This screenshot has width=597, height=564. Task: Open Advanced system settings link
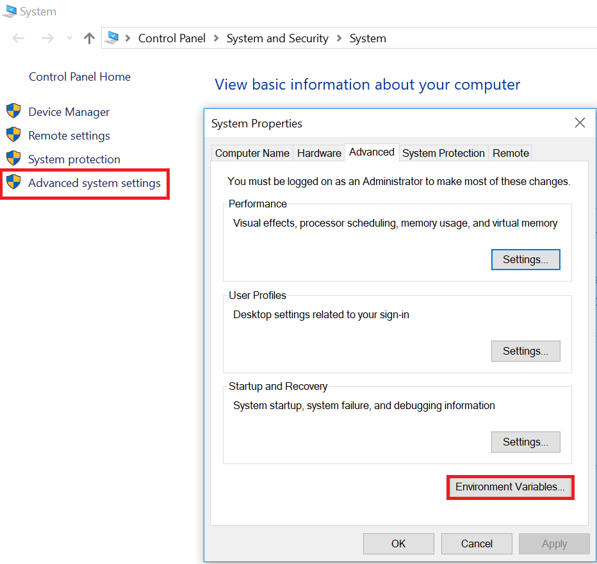(94, 183)
